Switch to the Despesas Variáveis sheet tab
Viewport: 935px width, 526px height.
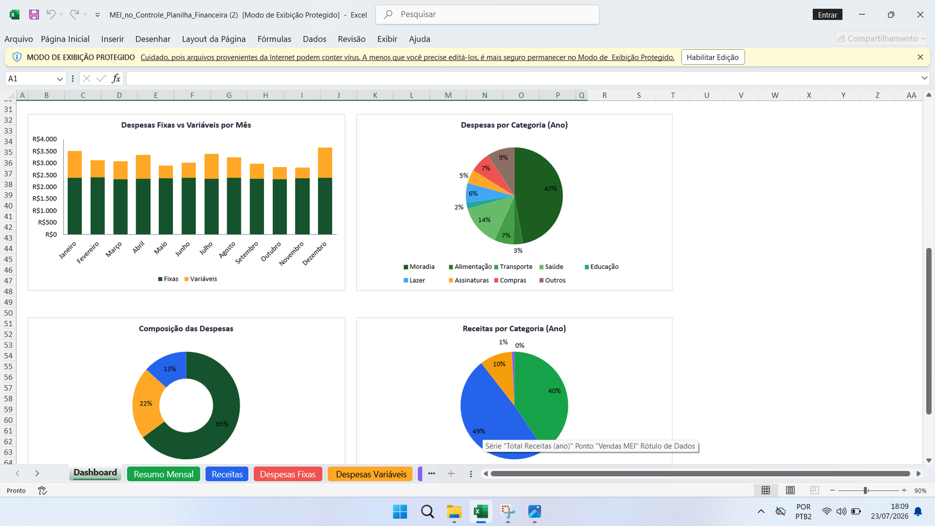371,474
